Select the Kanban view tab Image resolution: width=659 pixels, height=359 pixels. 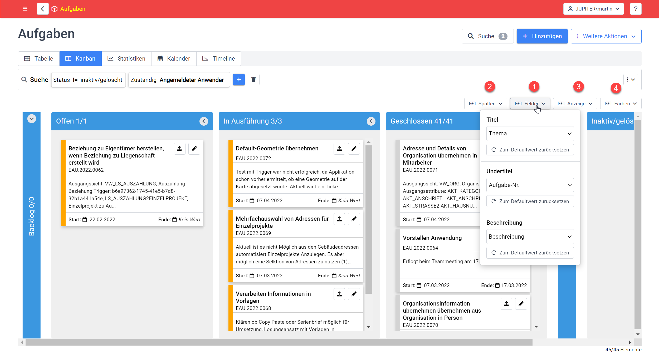[80, 58]
